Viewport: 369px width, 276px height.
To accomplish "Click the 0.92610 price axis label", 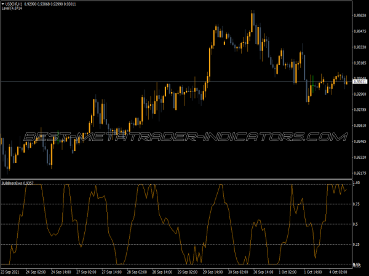I will 360,126.
